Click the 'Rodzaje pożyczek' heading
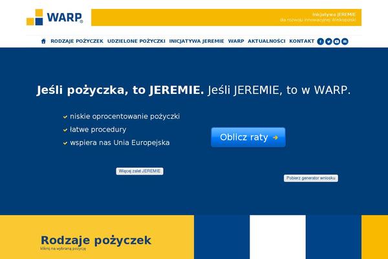 coord(96,240)
